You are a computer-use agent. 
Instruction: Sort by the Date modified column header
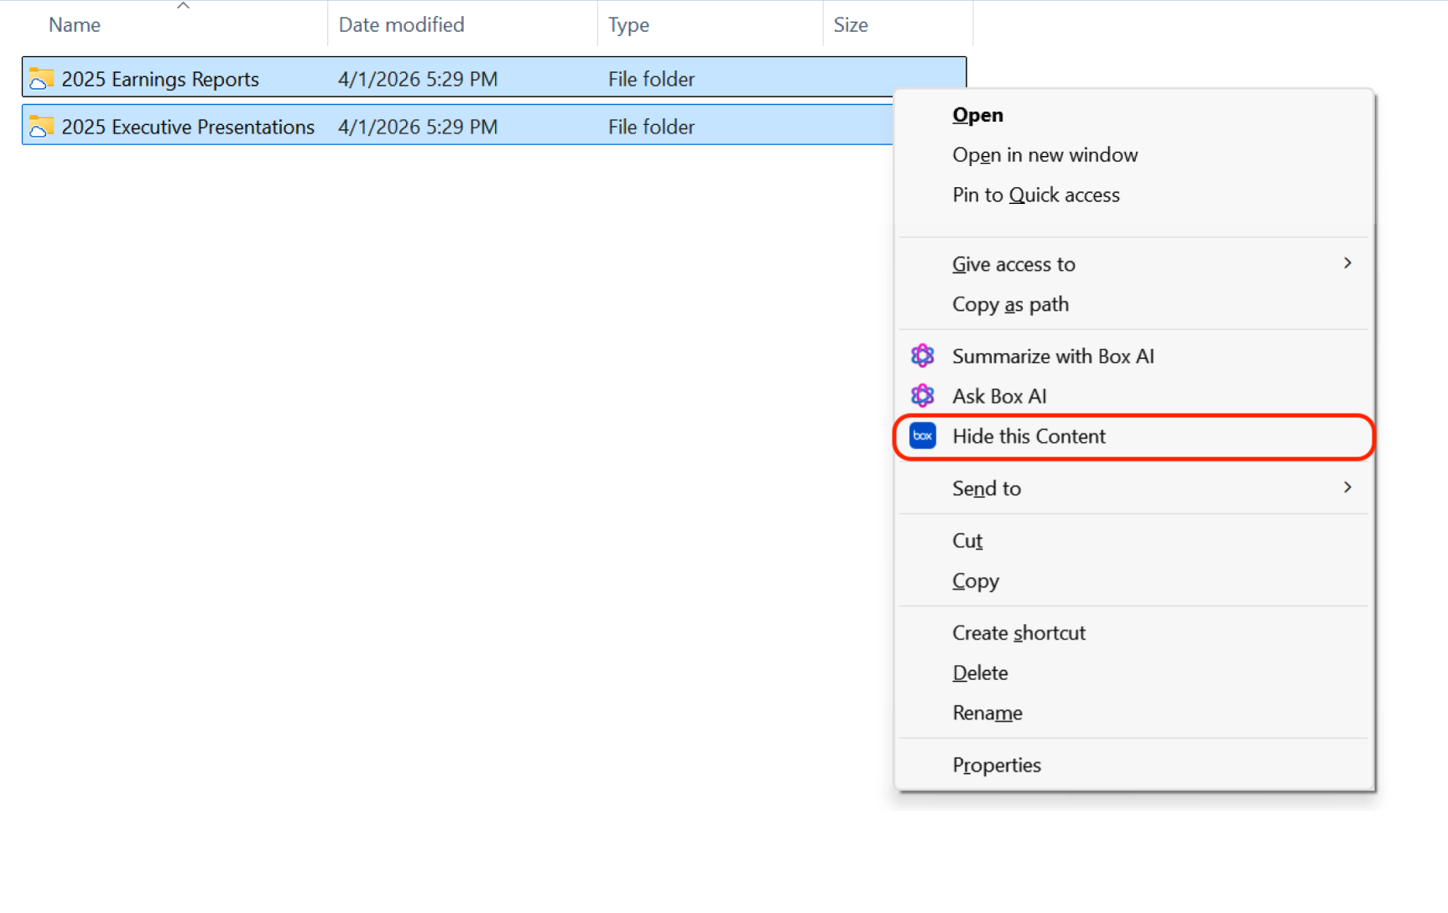click(401, 25)
